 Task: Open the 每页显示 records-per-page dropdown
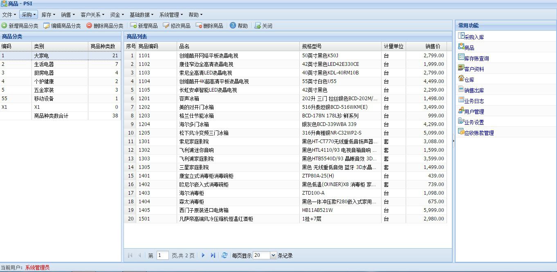click(274, 255)
